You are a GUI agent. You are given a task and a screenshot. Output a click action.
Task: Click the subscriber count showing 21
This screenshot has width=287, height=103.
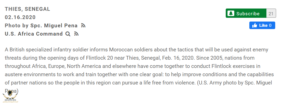271,14
